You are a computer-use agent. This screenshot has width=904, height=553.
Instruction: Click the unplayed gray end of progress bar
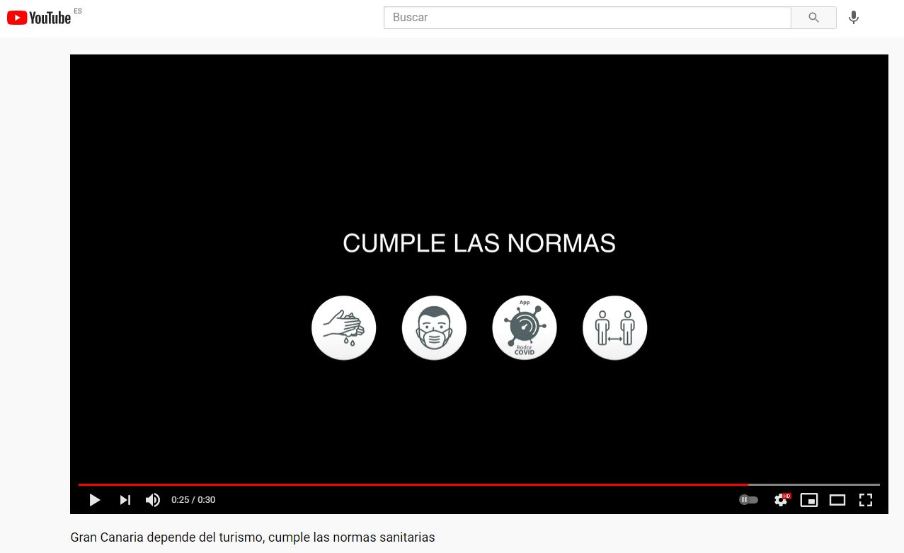[x=814, y=484]
